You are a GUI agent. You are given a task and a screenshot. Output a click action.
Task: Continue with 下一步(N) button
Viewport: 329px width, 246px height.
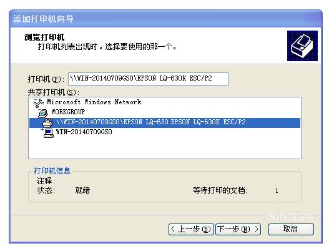pos(238,229)
